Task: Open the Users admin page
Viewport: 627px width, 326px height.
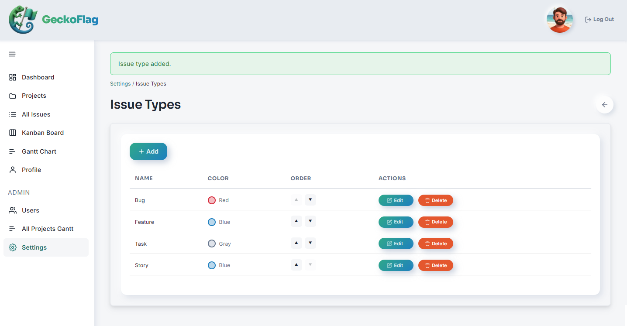Action: (x=46, y=210)
